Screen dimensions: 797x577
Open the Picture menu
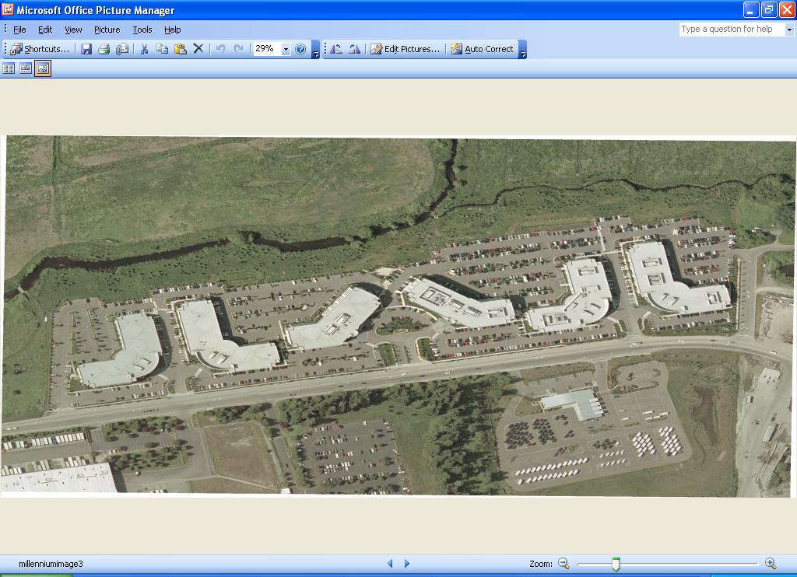107,30
